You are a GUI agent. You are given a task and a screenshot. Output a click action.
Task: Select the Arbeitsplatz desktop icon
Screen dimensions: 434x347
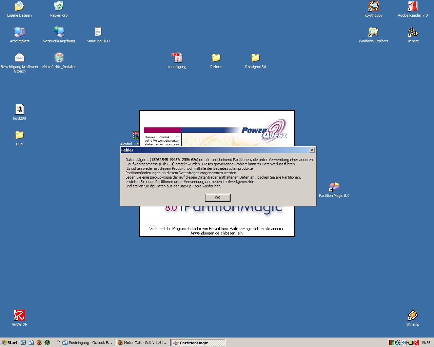click(x=19, y=35)
